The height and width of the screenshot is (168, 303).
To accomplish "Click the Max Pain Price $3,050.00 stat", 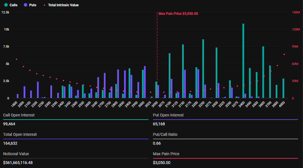I will (161, 162).
